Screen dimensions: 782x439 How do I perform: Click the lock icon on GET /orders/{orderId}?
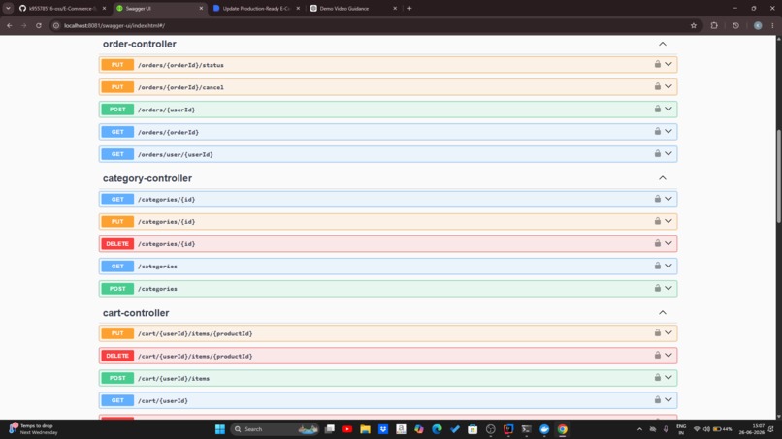pos(657,132)
